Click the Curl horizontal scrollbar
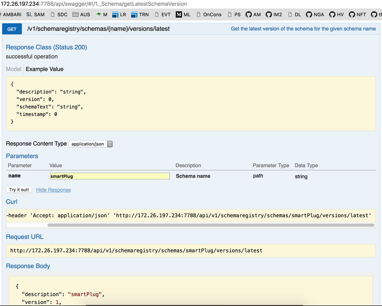 (x=211, y=225)
